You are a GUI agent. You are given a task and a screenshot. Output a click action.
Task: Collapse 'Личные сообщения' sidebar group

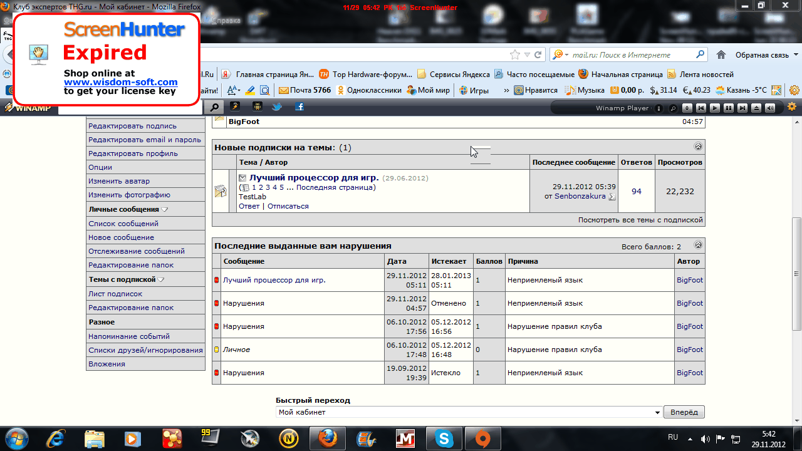coord(164,210)
